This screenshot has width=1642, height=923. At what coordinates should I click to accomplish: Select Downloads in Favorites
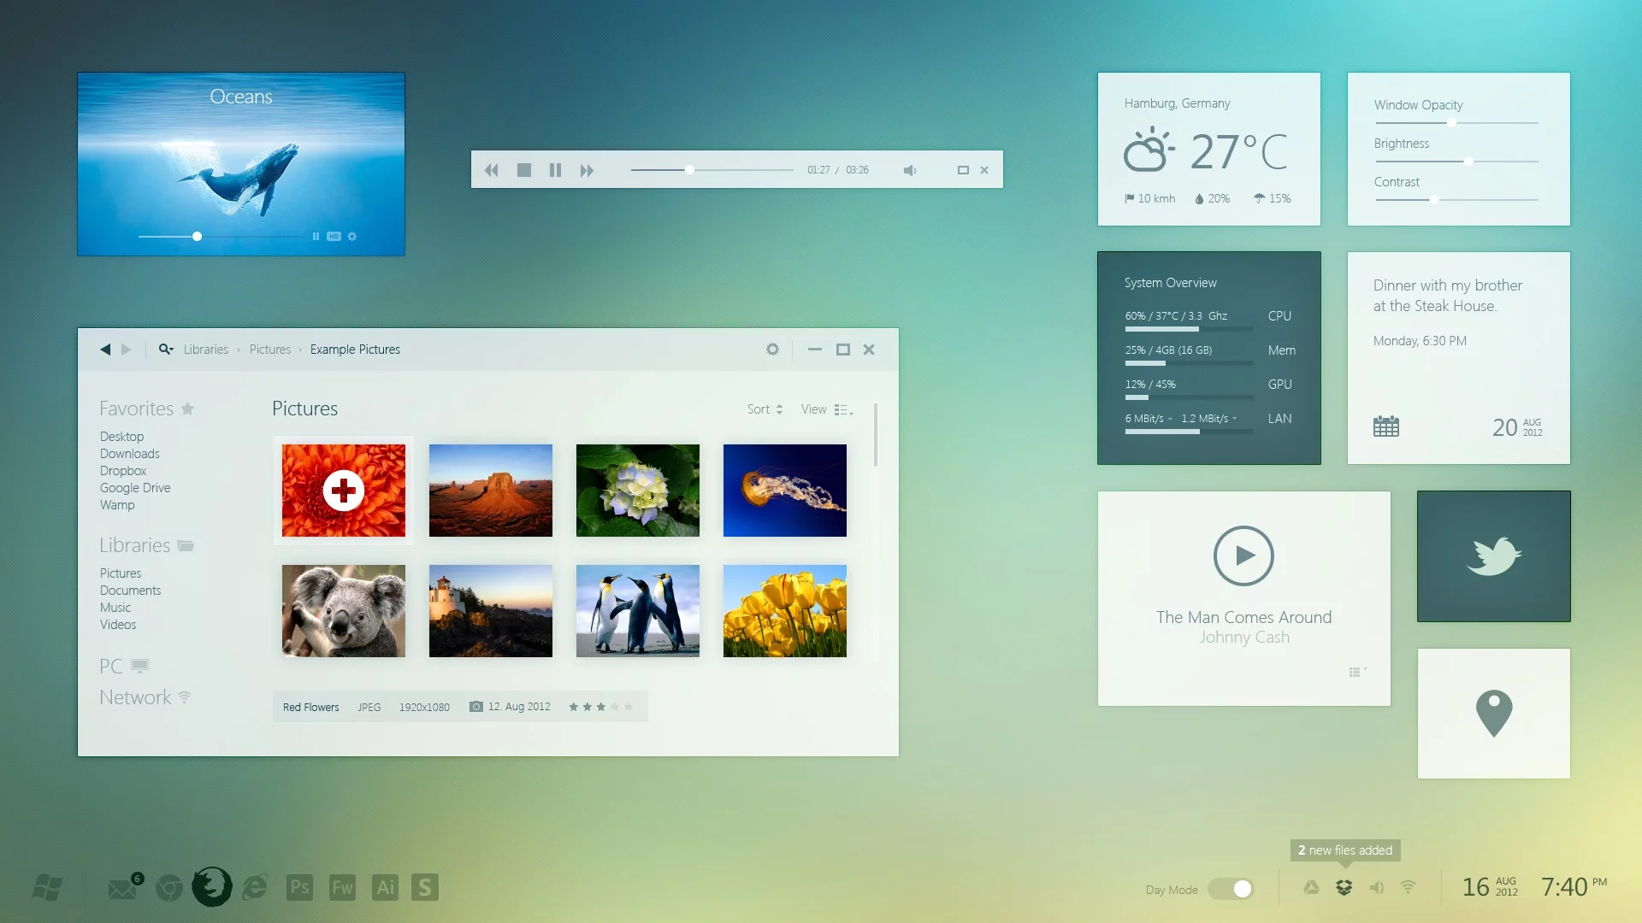click(129, 454)
